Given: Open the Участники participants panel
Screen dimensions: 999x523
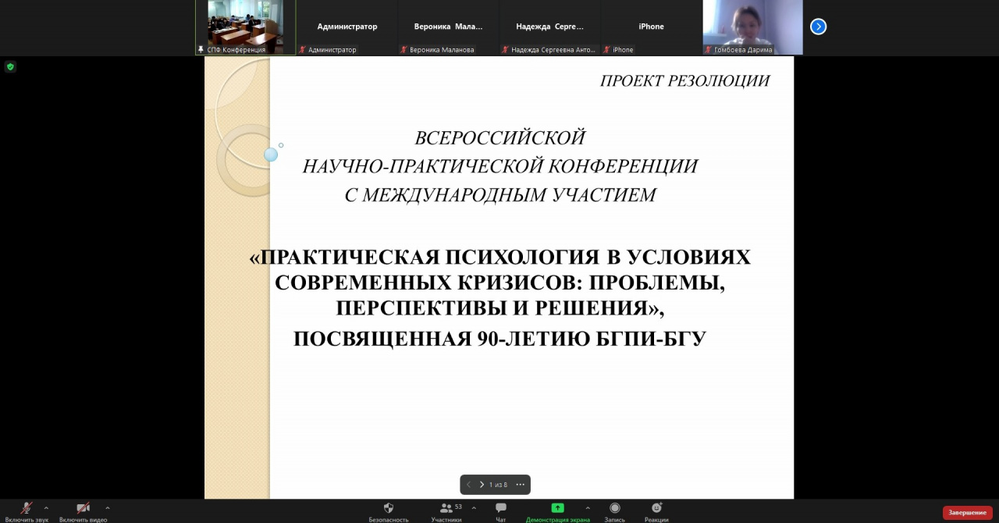Looking at the screenshot, I should 446,508.
